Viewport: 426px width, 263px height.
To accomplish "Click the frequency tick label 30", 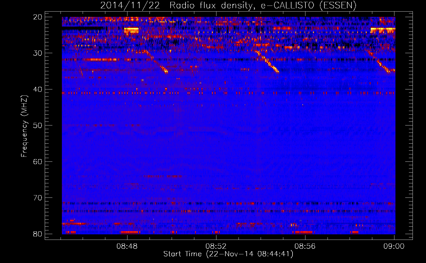I will tap(38, 53).
